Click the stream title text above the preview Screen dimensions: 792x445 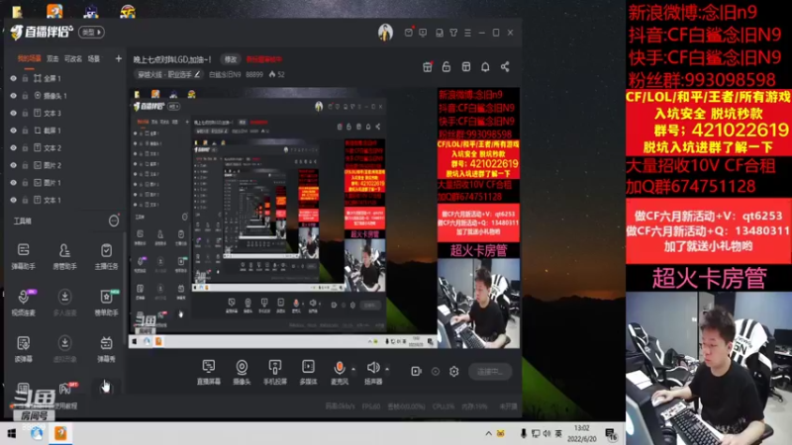pyautogui.click(x=172, y=59)
